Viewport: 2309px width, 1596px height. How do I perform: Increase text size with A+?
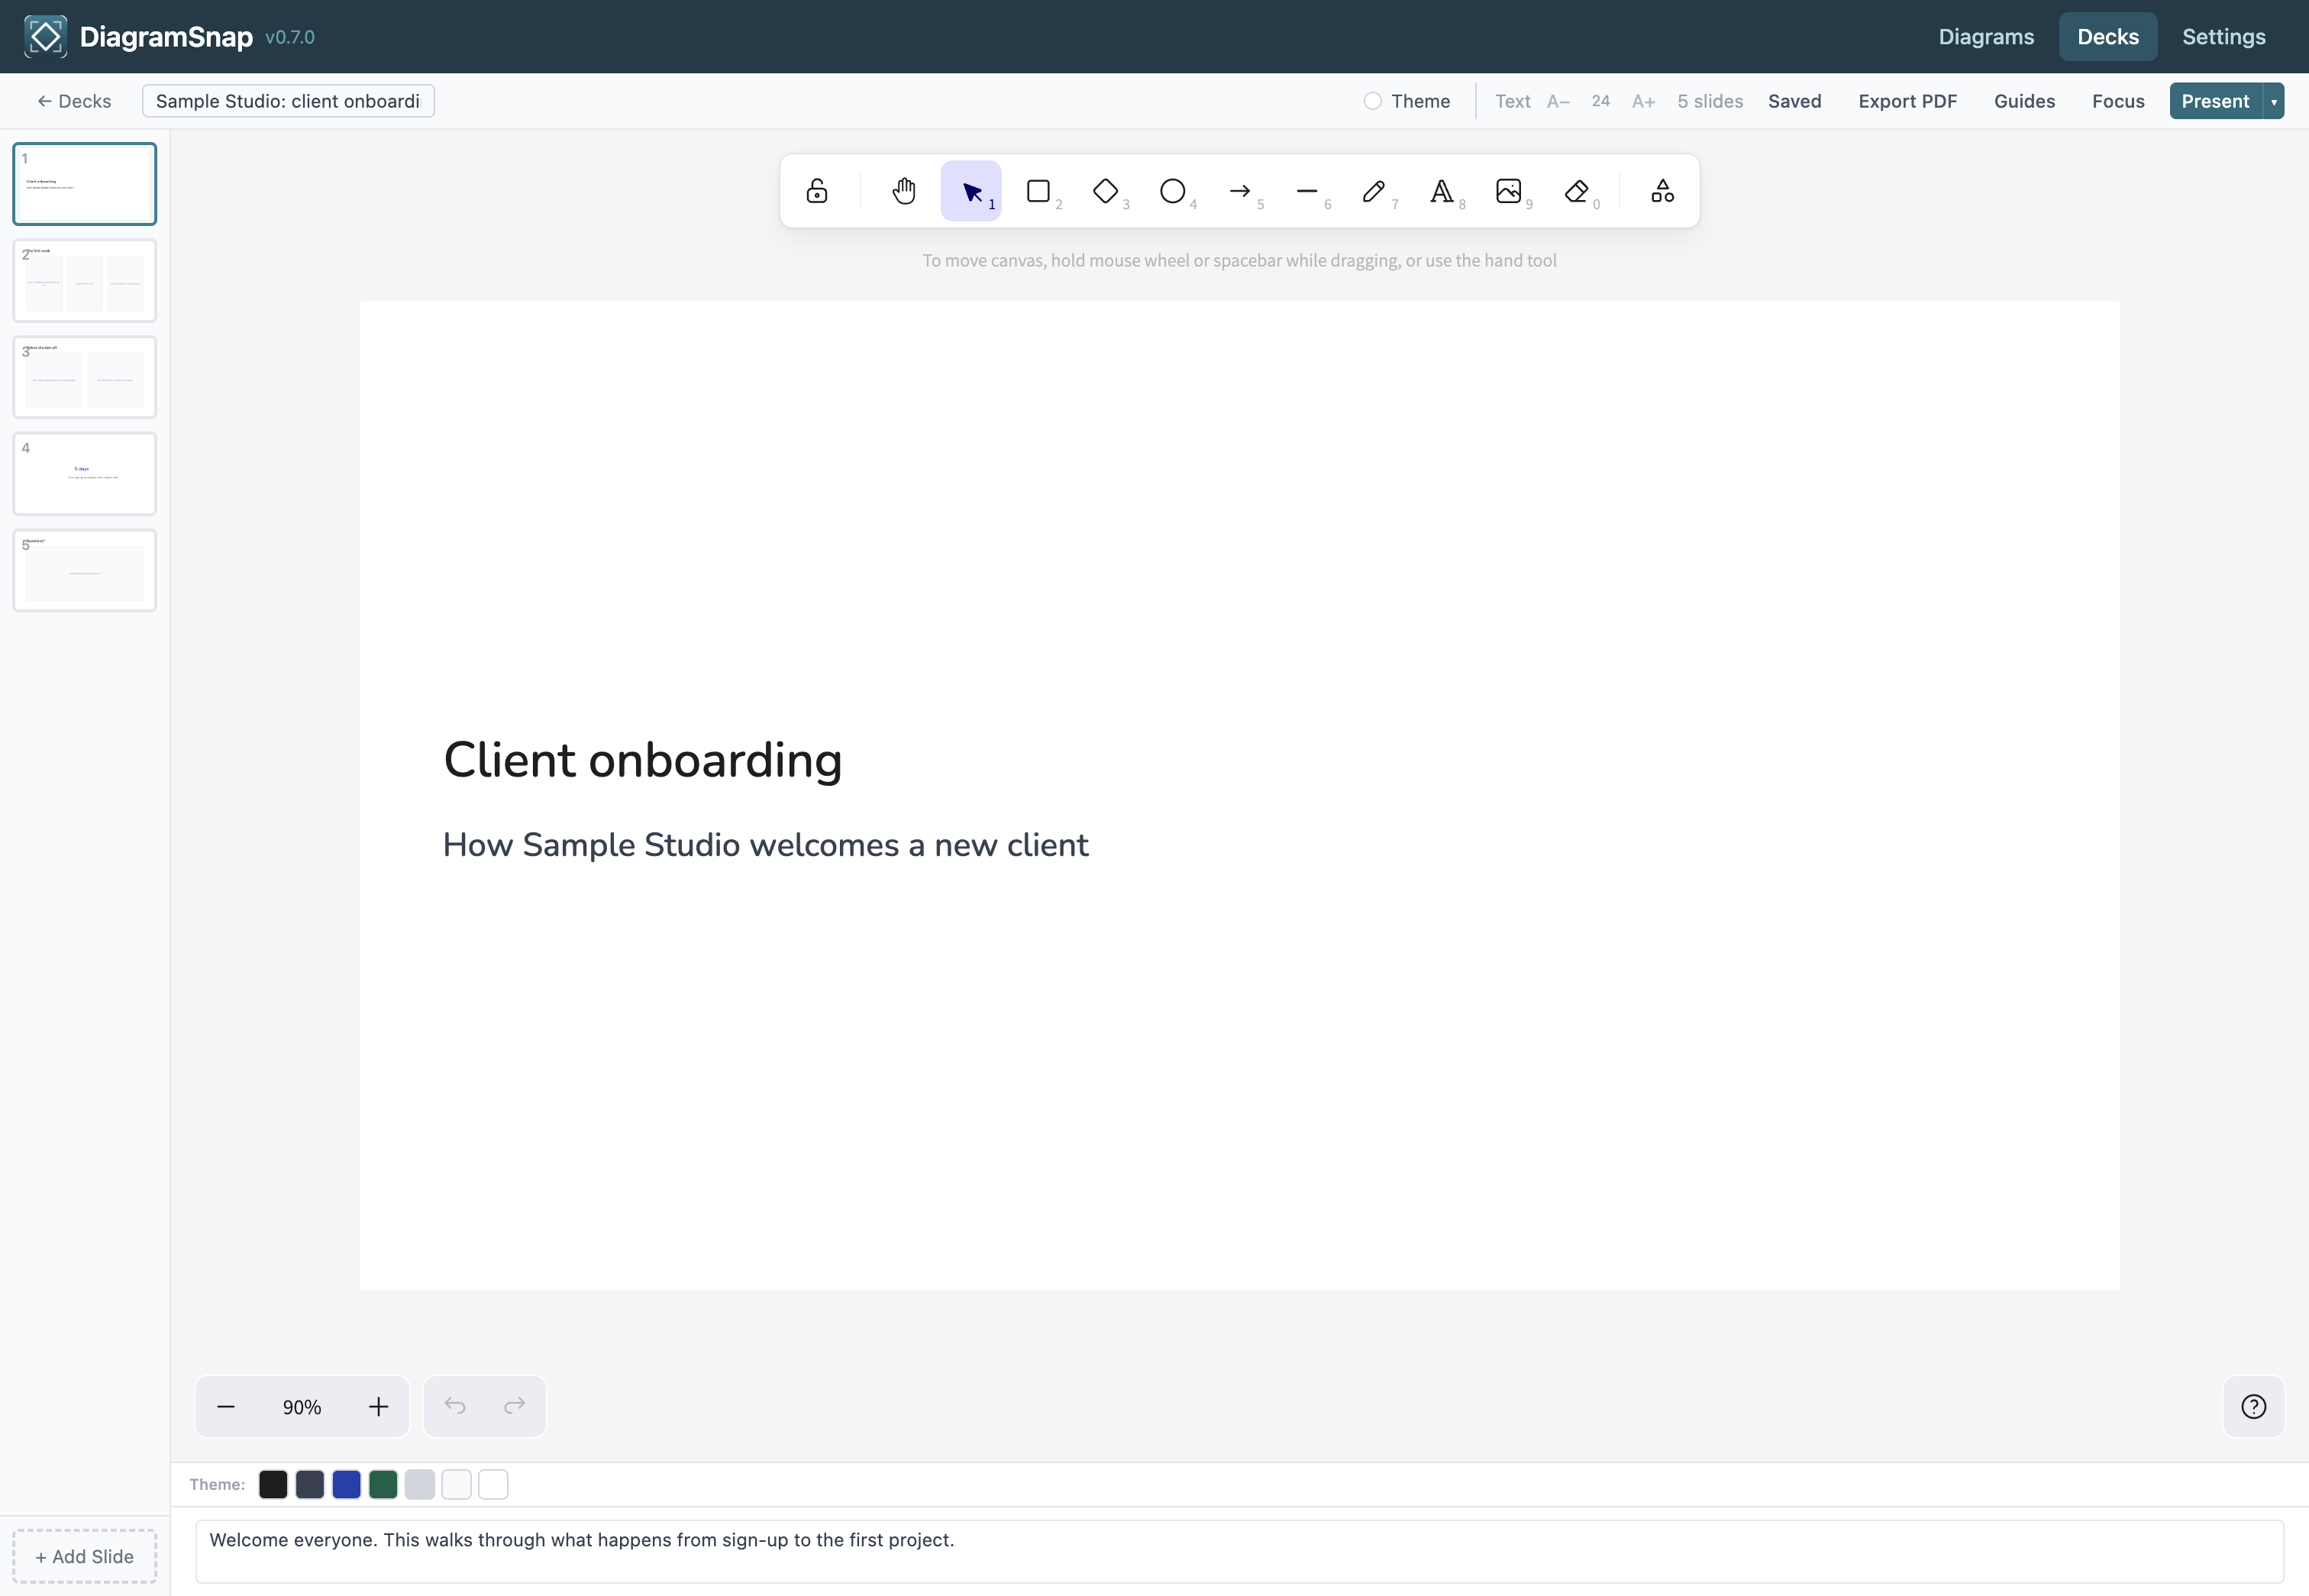pos(1643,101)
